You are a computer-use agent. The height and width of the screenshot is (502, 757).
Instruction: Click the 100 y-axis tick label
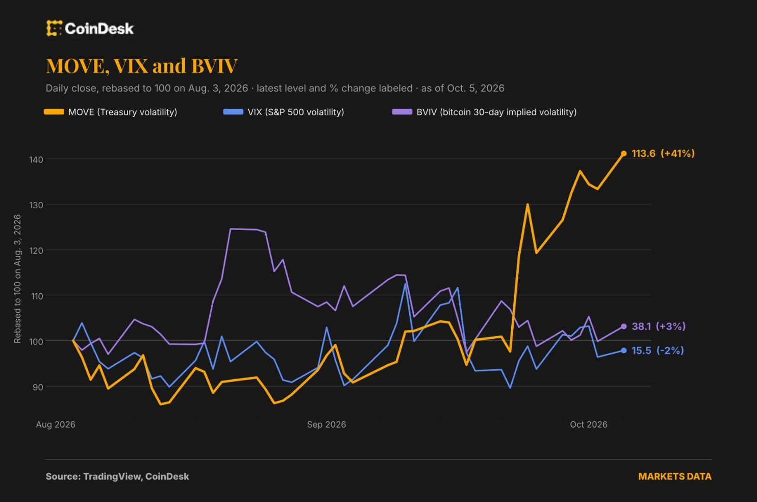pos(36,341)
